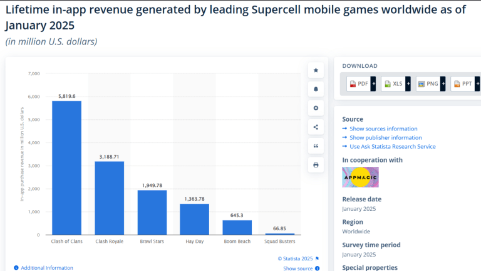Viewport: 481px width, 271px height.
Task: Open Show publisher information link
Action: tap(385, 137)
